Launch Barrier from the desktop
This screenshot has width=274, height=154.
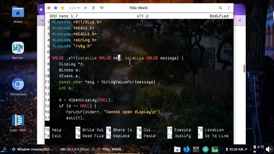[x=18, y=50]
